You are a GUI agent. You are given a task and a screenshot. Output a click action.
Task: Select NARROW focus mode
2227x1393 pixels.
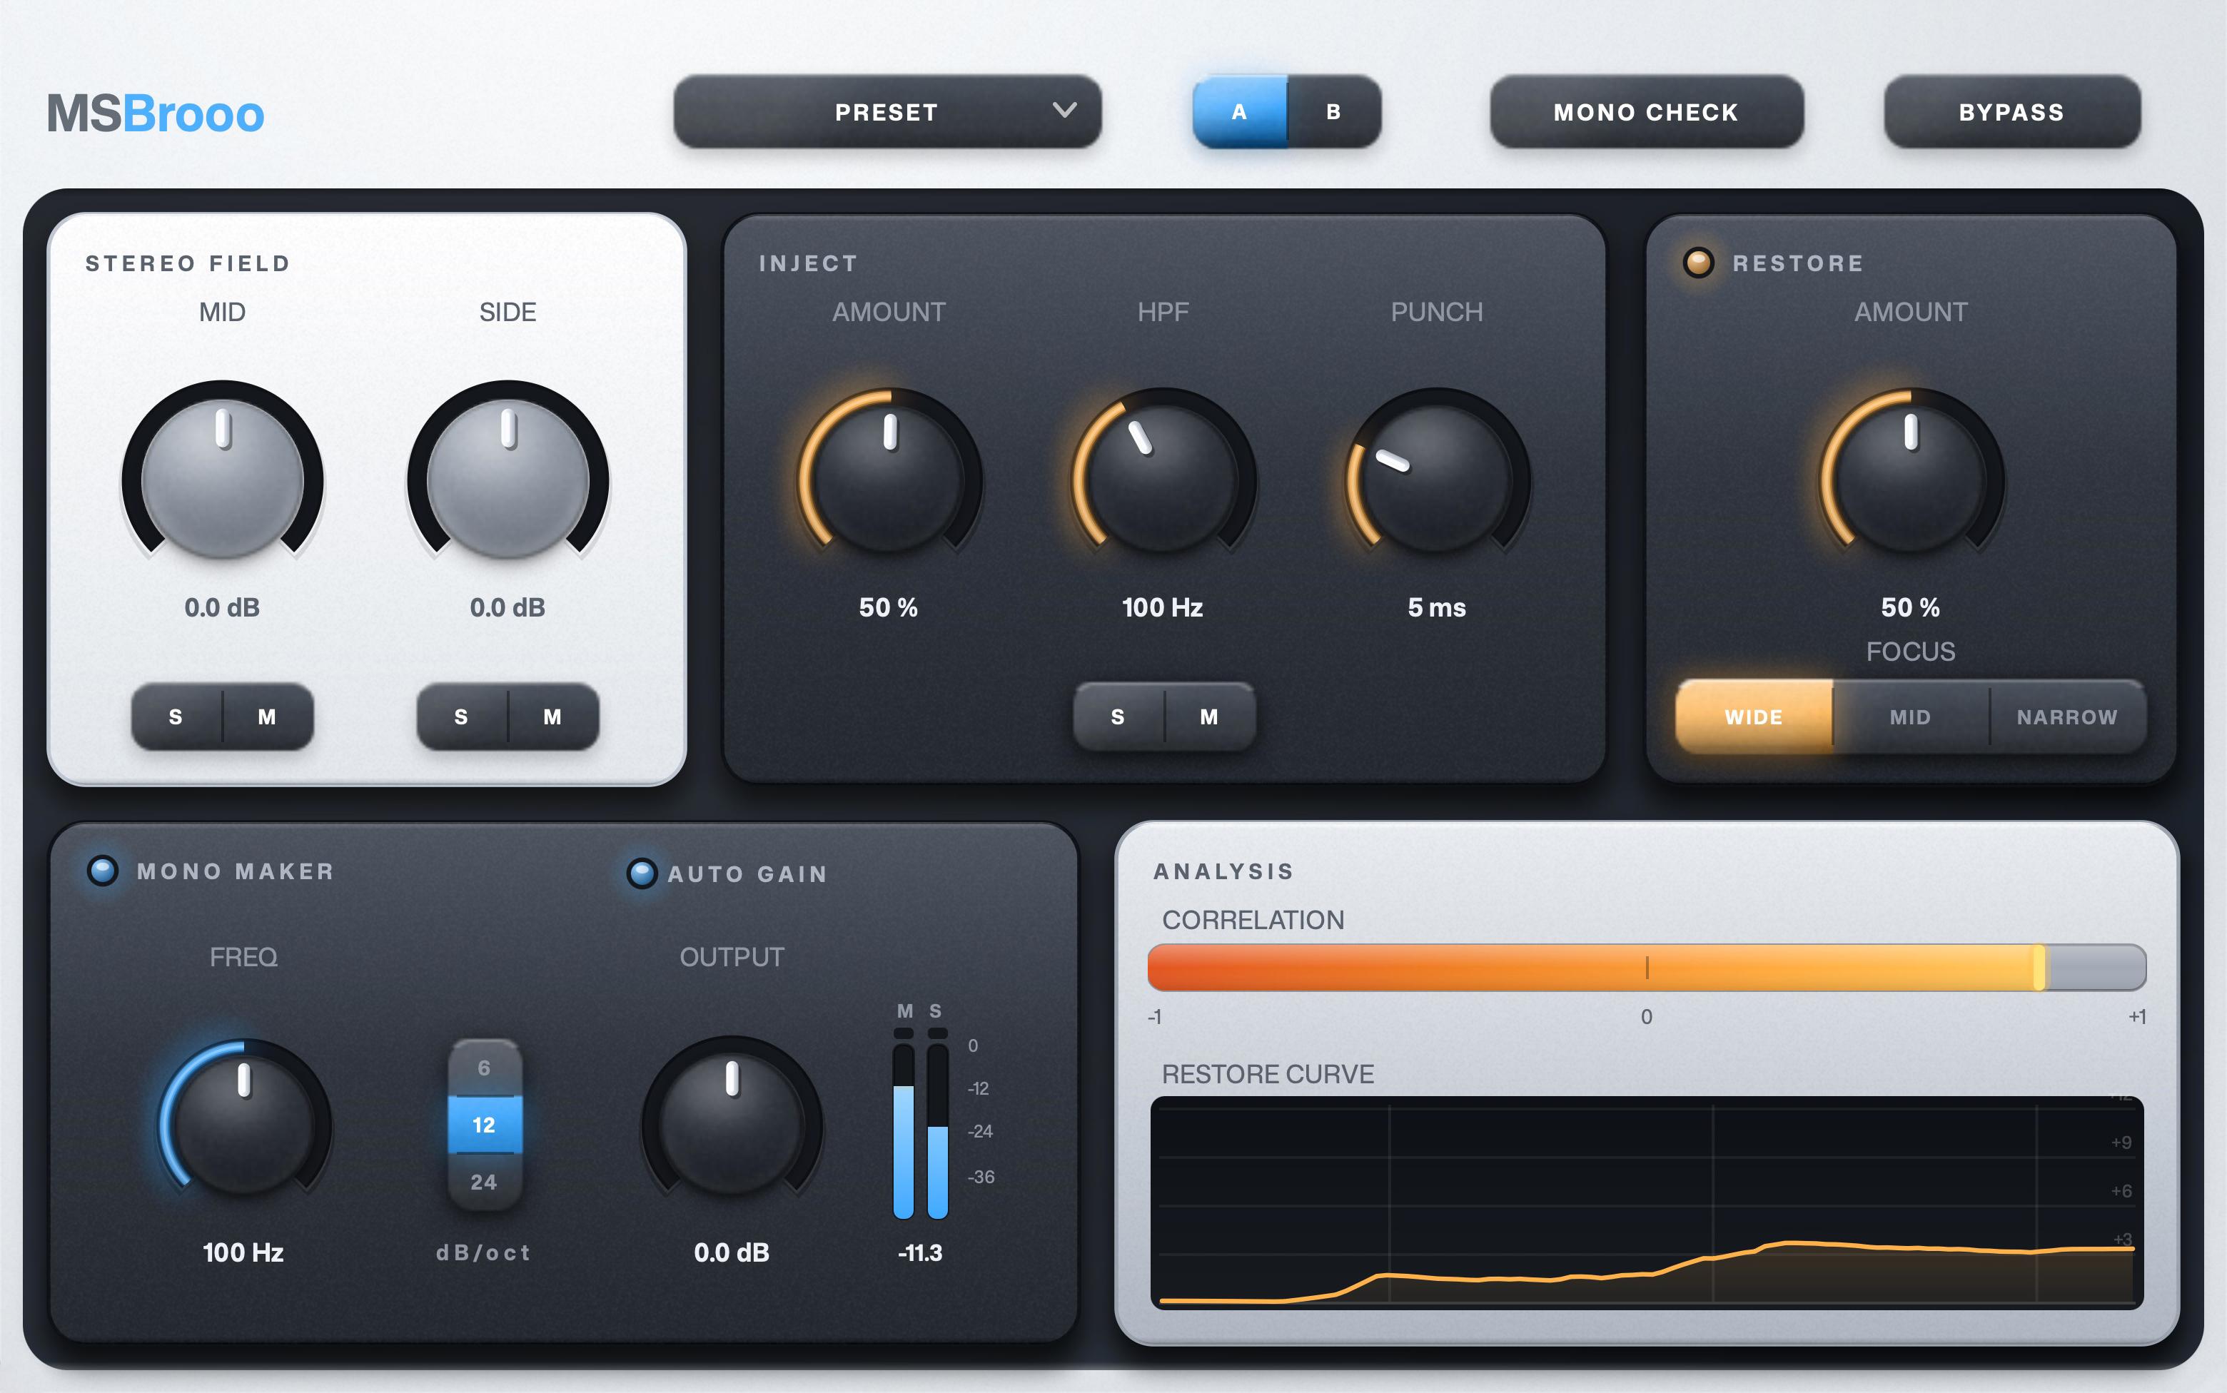pos(2068,716)
